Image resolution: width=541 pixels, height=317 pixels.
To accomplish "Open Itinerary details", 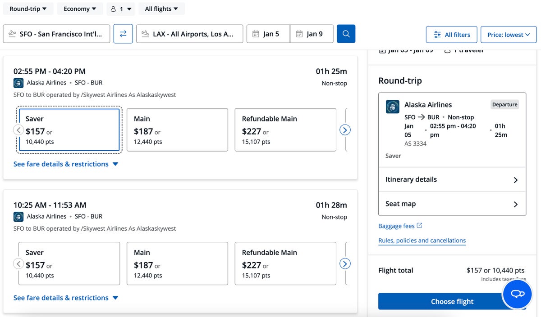I will [x=452, y=179].
